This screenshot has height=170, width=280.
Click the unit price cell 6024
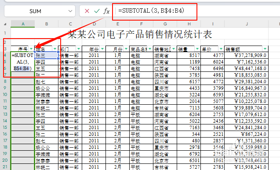coord(212,62)
